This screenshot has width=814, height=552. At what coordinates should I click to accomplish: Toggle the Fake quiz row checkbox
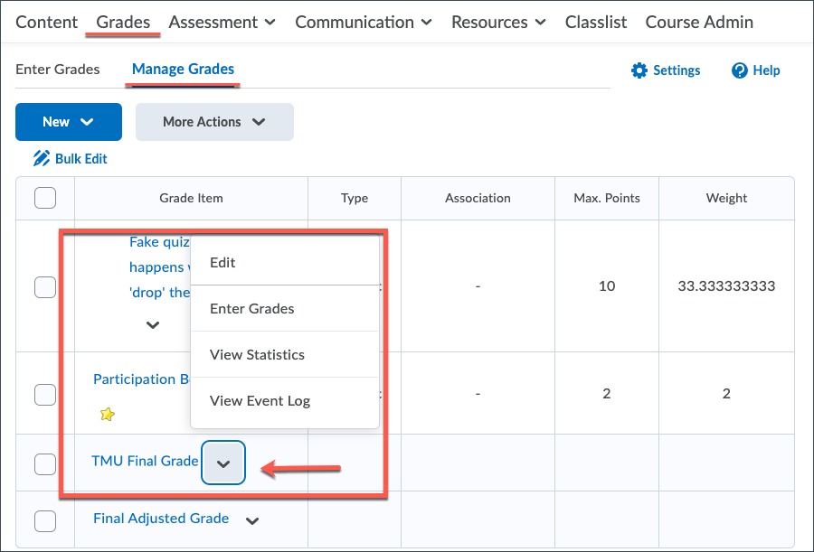pyautogui.click(x=45, y=287)
